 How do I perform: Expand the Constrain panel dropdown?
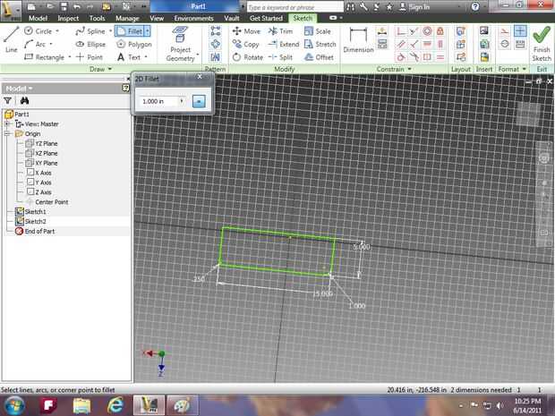(409, 69)
